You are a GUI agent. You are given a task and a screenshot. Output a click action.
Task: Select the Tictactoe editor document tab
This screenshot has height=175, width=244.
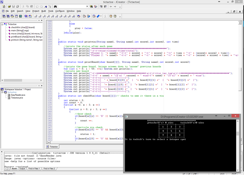click(x=53, y=146)
